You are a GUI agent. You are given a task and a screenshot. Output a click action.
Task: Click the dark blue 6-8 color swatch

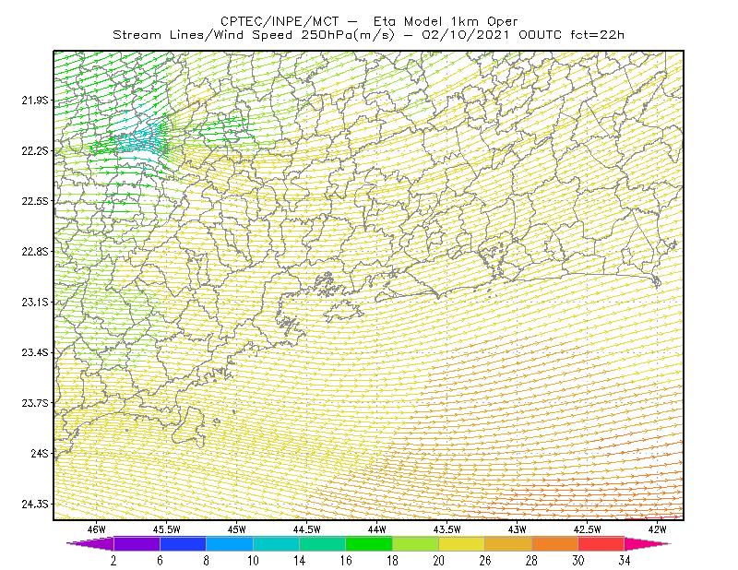click(183, 543)
